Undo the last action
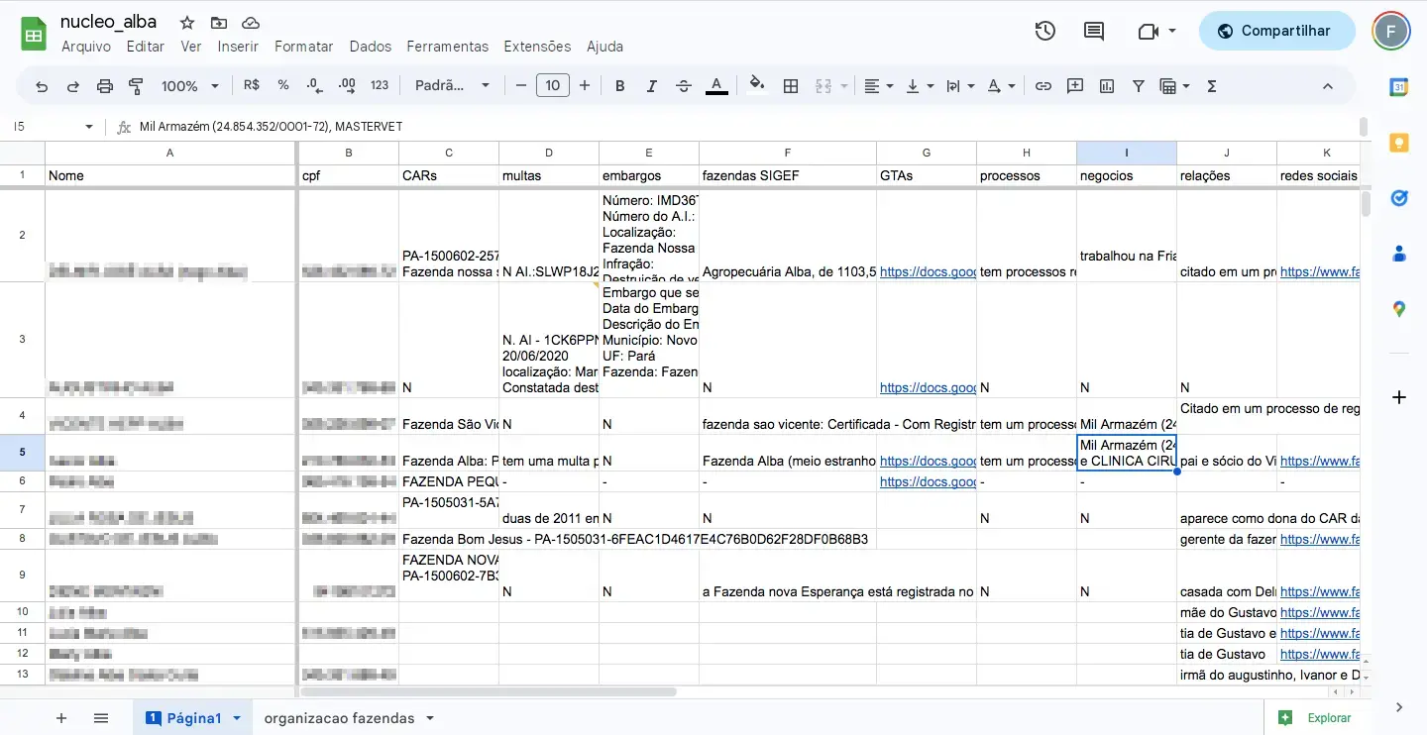The width and height of the screenshot is (1427, 735). (x=42, y=86)
